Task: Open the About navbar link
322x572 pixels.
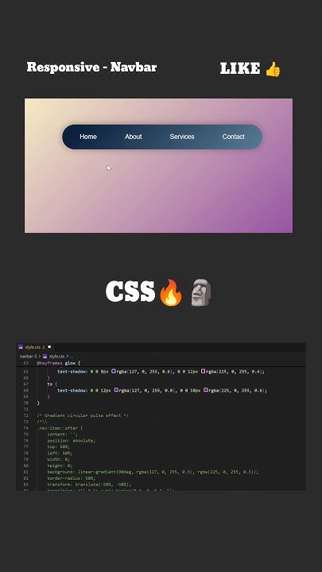Action: coord(134,137)
